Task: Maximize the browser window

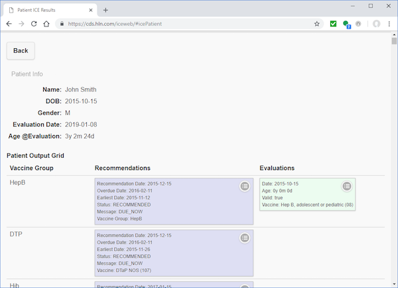Action: click(371, 6)
